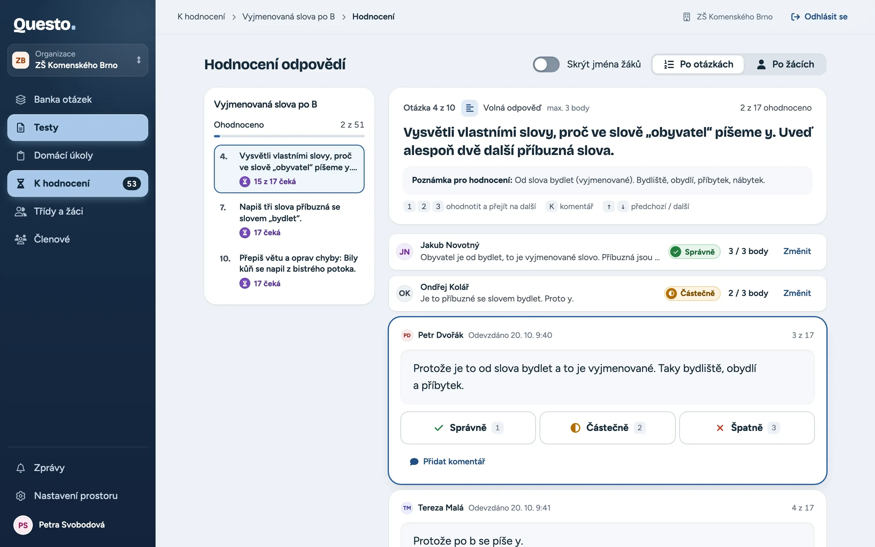Image resolution: width=875 pixels, height=547 pixels.
Task: Click the 53 badge on K hodnocení
Action: click(132, 184)
